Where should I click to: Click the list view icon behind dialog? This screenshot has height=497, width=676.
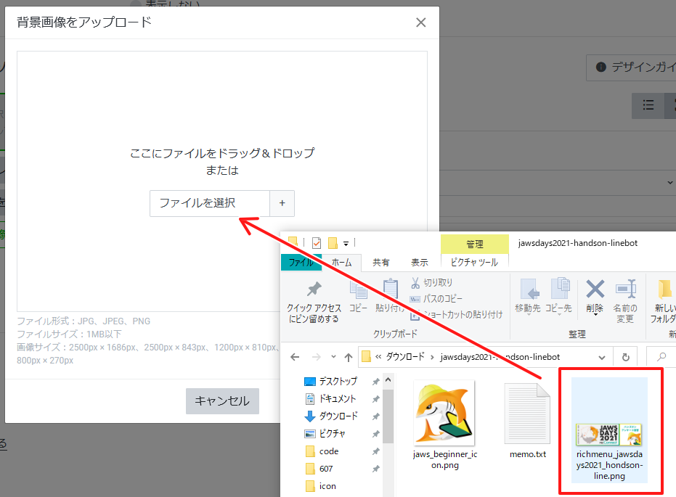(x=648, y=105)
